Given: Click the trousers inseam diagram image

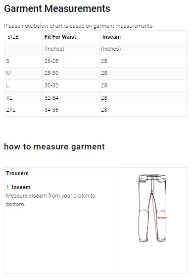Looking at the screenshot, I should [x=152, y=208].
